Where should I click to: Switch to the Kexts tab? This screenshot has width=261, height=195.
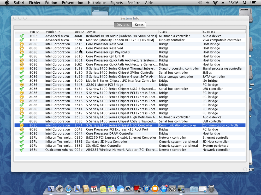pyautogui.click(x=139, y=25)
